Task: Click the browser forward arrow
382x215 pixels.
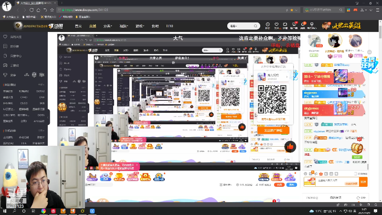Action: pos(25,10)
